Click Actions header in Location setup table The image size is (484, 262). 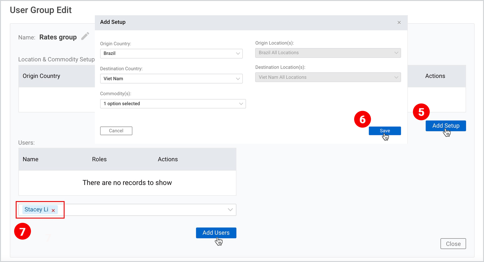pos(435,76)
